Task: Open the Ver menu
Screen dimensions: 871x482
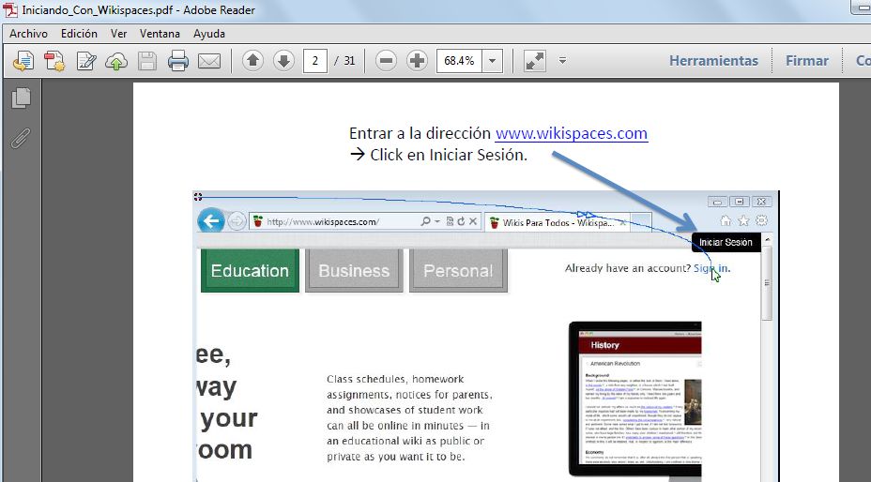Action: point(119,34)
